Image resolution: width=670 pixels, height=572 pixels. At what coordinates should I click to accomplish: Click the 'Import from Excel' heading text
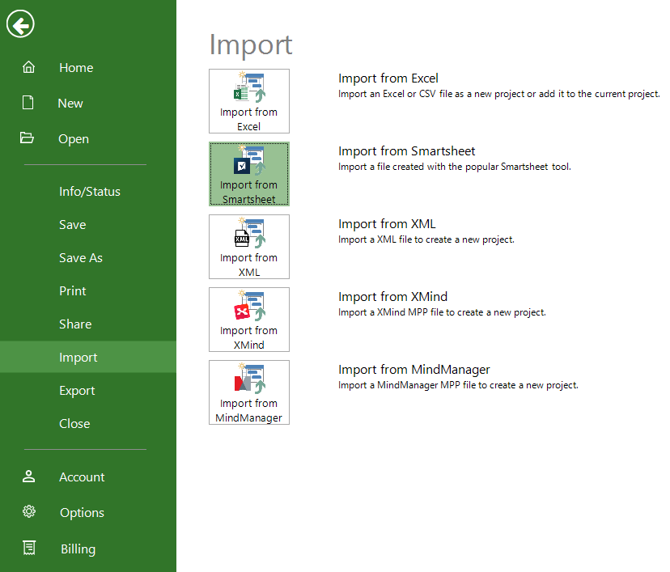click(388, 78)
